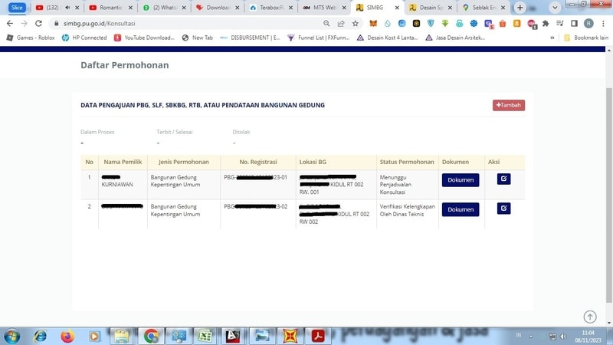Screen dimensions: 613x345
Task: Click the edit icon for row 1
Action: 503,179
